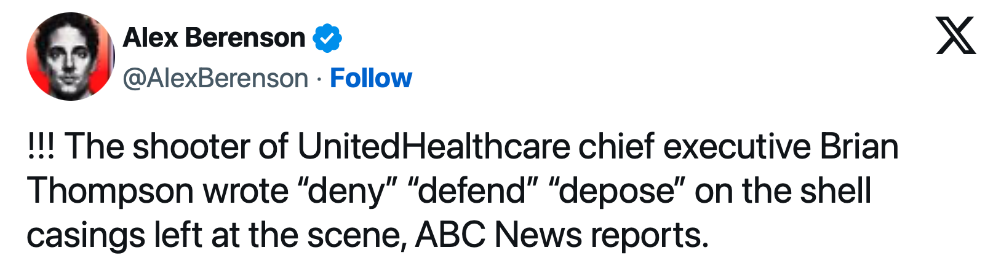Click the word "shooter" in the tweet
Screen dimensions: 985x274
(191, 147)
